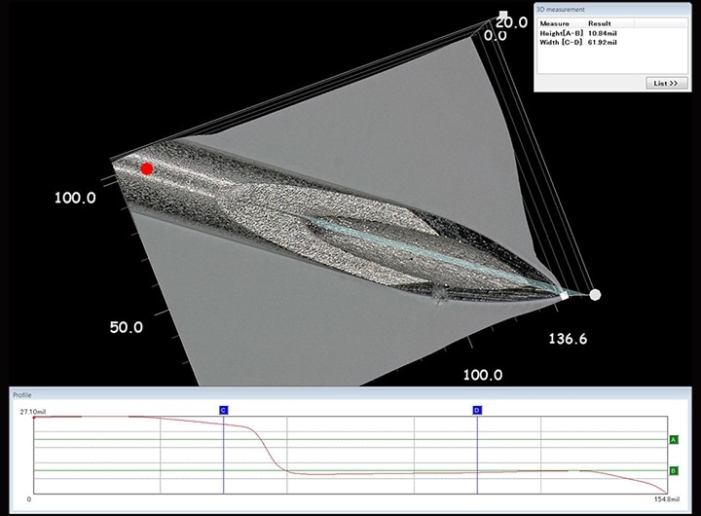
Task: Select the blue D marker on profile
Action: tap(477, 411)
